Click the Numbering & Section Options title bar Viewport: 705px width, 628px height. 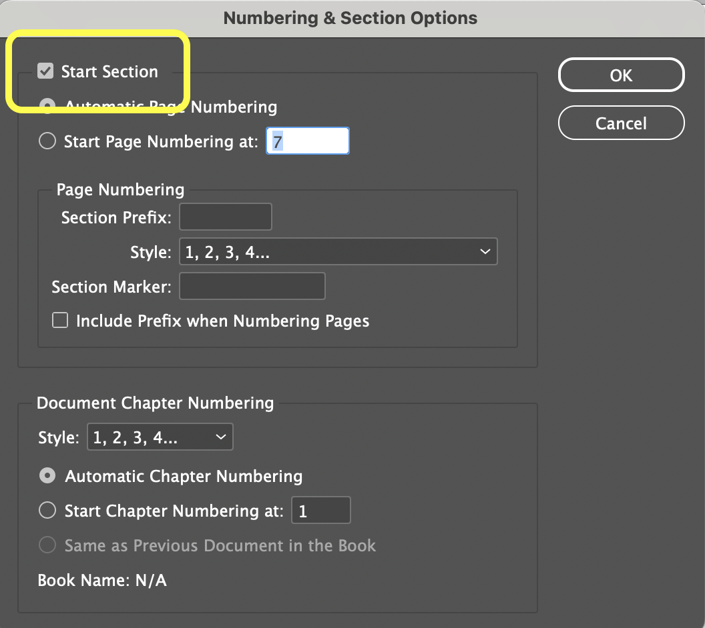pos(351,18)
